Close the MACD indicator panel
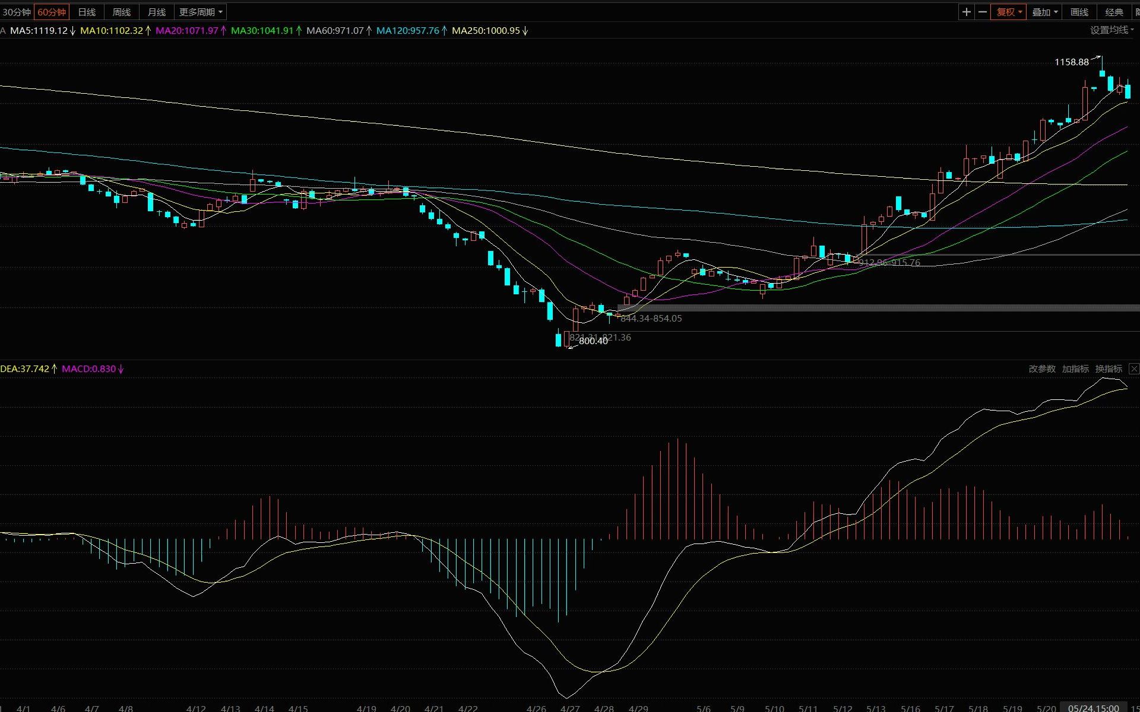 pos(1134,369)
